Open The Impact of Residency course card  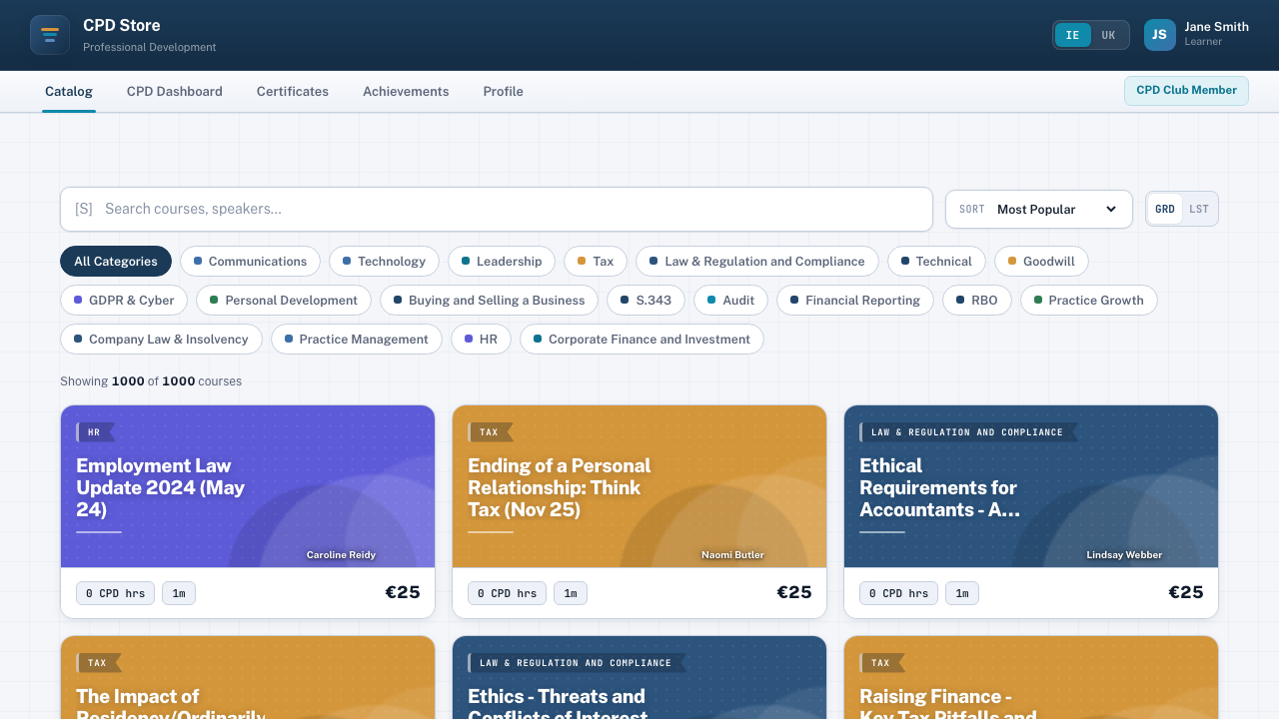248,677
